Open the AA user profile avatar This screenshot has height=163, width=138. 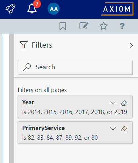[x=54, y=9]
